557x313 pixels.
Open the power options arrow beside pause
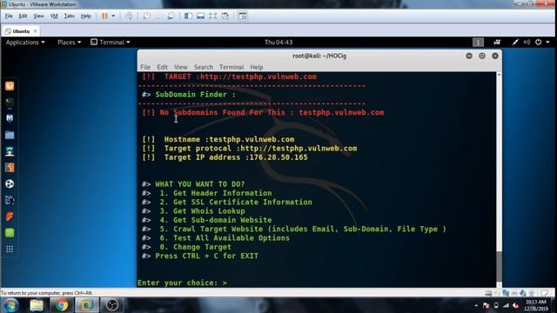pyautogui.click(x=113, y=16)
